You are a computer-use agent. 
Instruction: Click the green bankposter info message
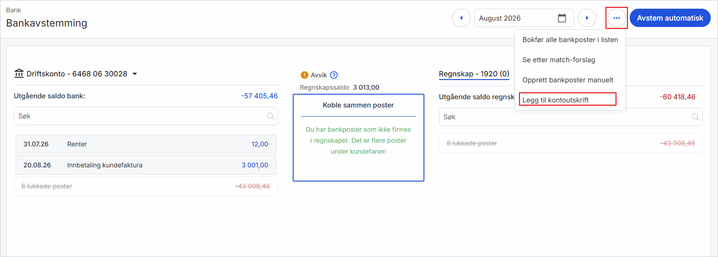coord(358,140)
